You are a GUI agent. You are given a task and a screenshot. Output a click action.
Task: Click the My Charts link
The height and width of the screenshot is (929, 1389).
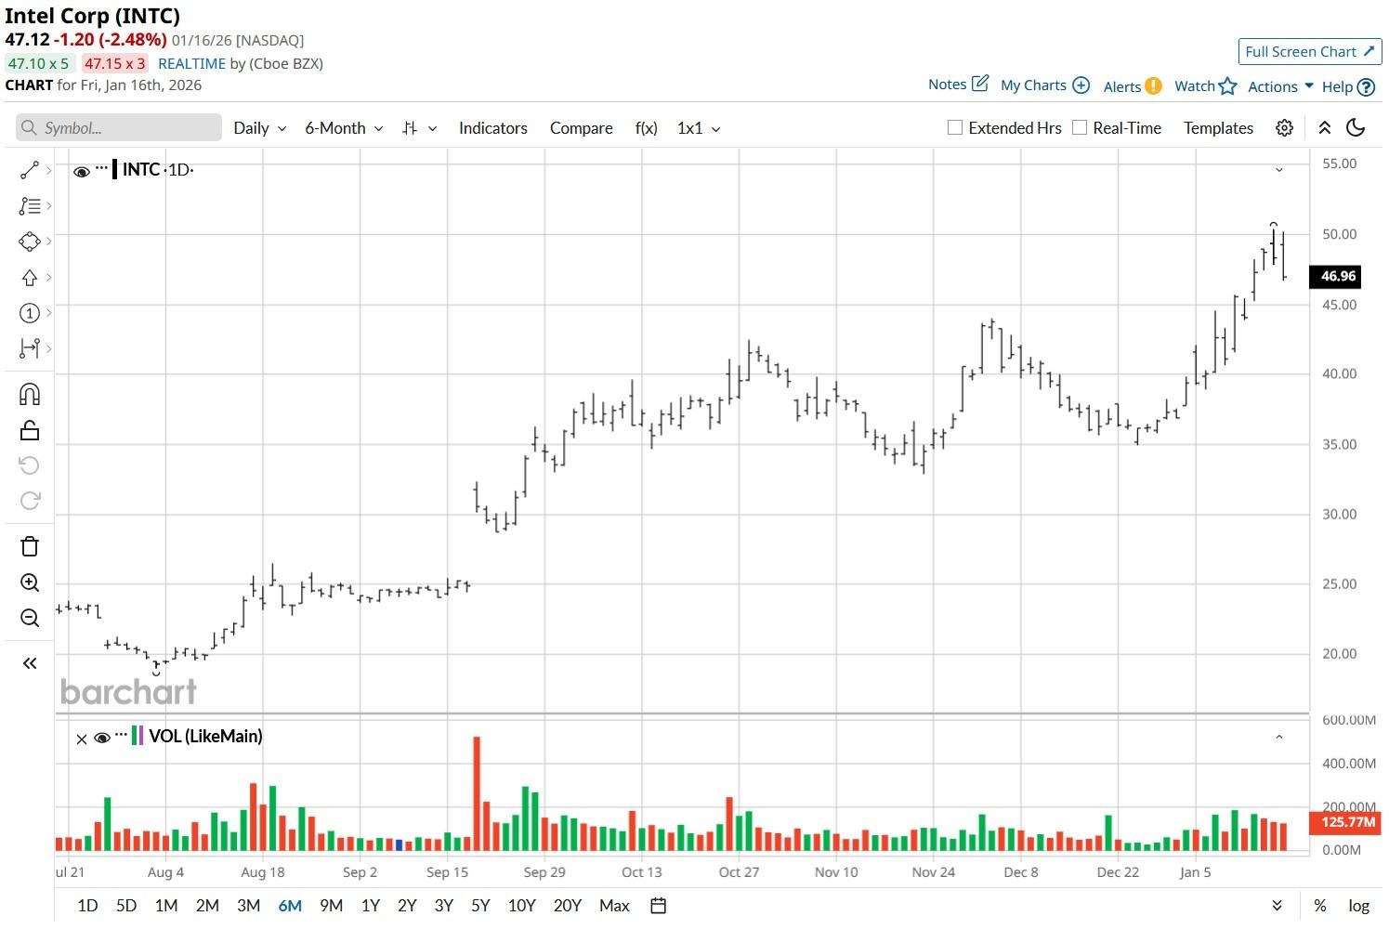pyautogui.click(x=1033, y=85)
